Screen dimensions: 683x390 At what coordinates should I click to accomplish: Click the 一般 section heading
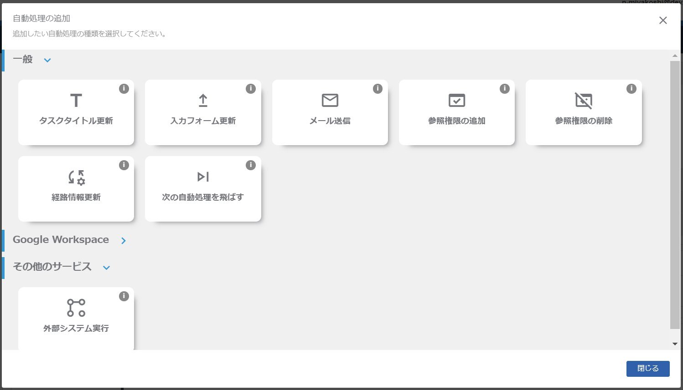tap(23, 60)
